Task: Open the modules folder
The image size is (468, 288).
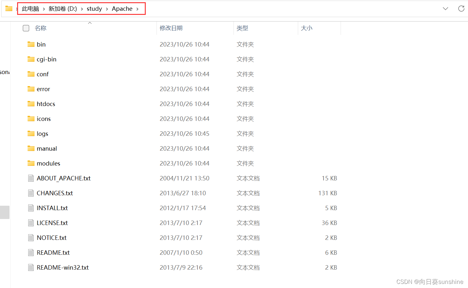Action: pos(48,163)
